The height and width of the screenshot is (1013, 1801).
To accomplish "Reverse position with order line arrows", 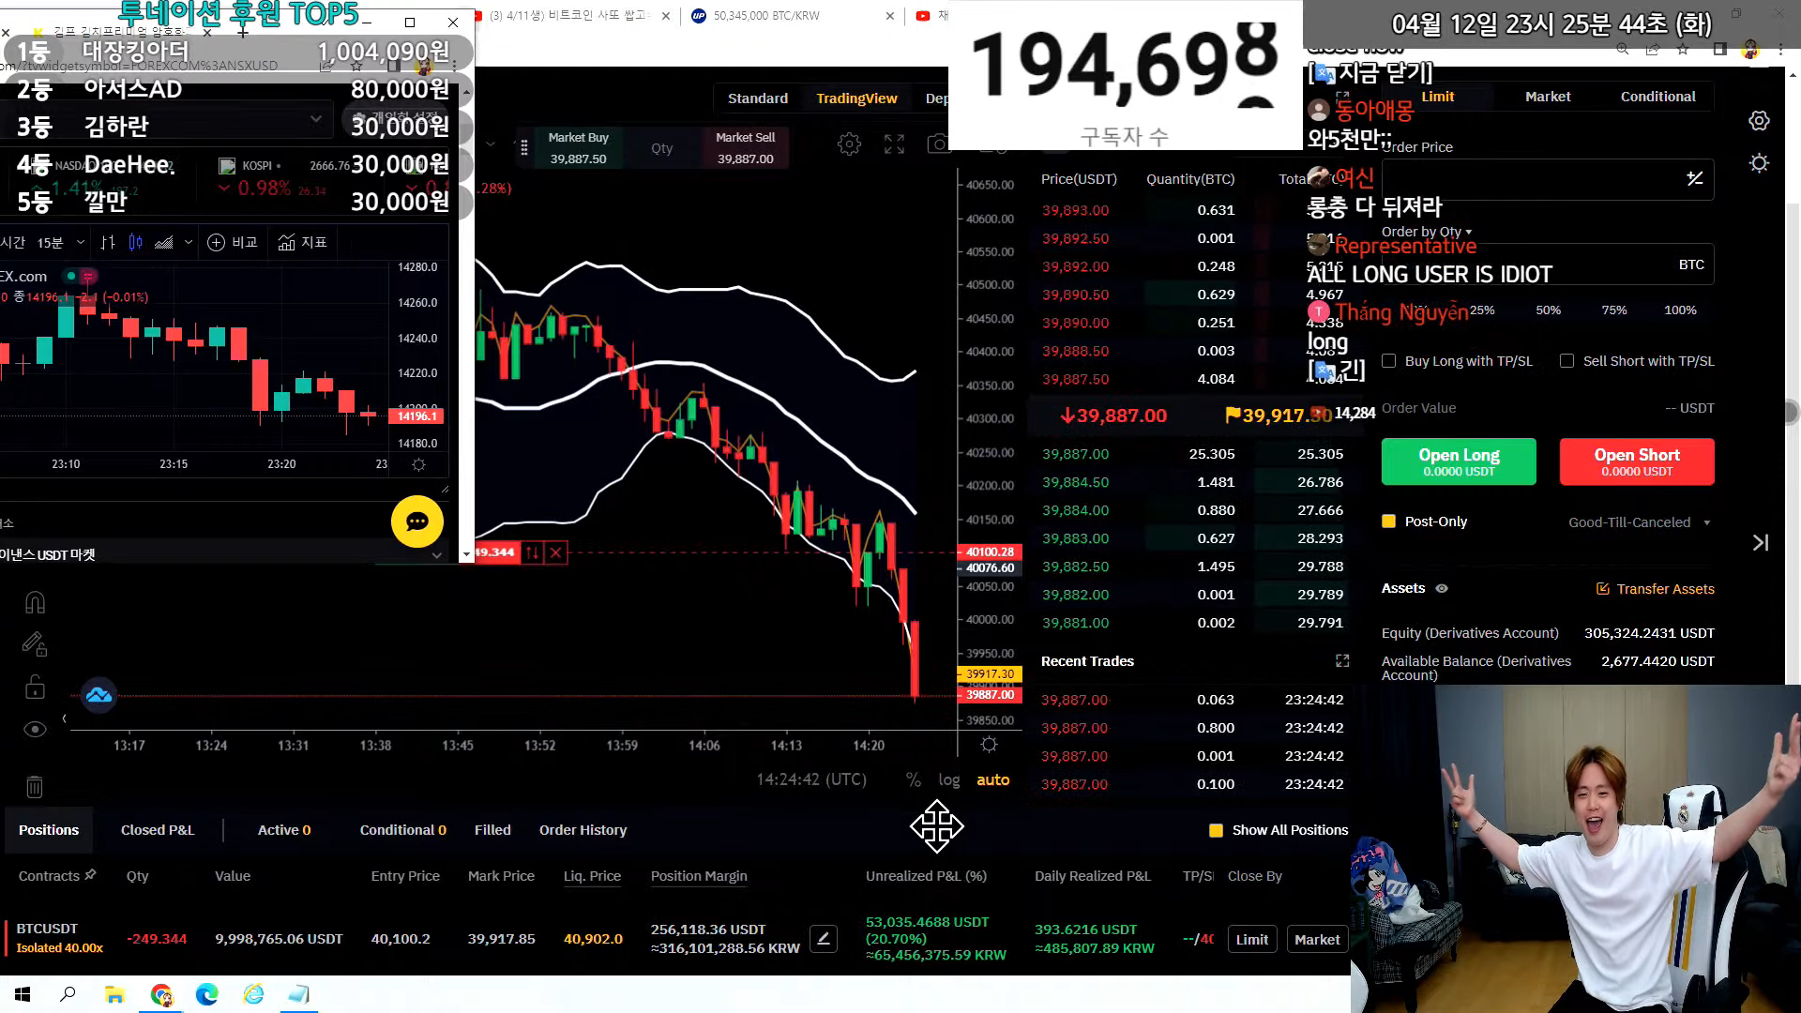I will point(532,552).
